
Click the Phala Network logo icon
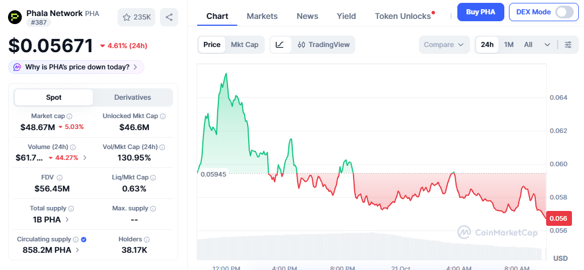click(15, 17)
